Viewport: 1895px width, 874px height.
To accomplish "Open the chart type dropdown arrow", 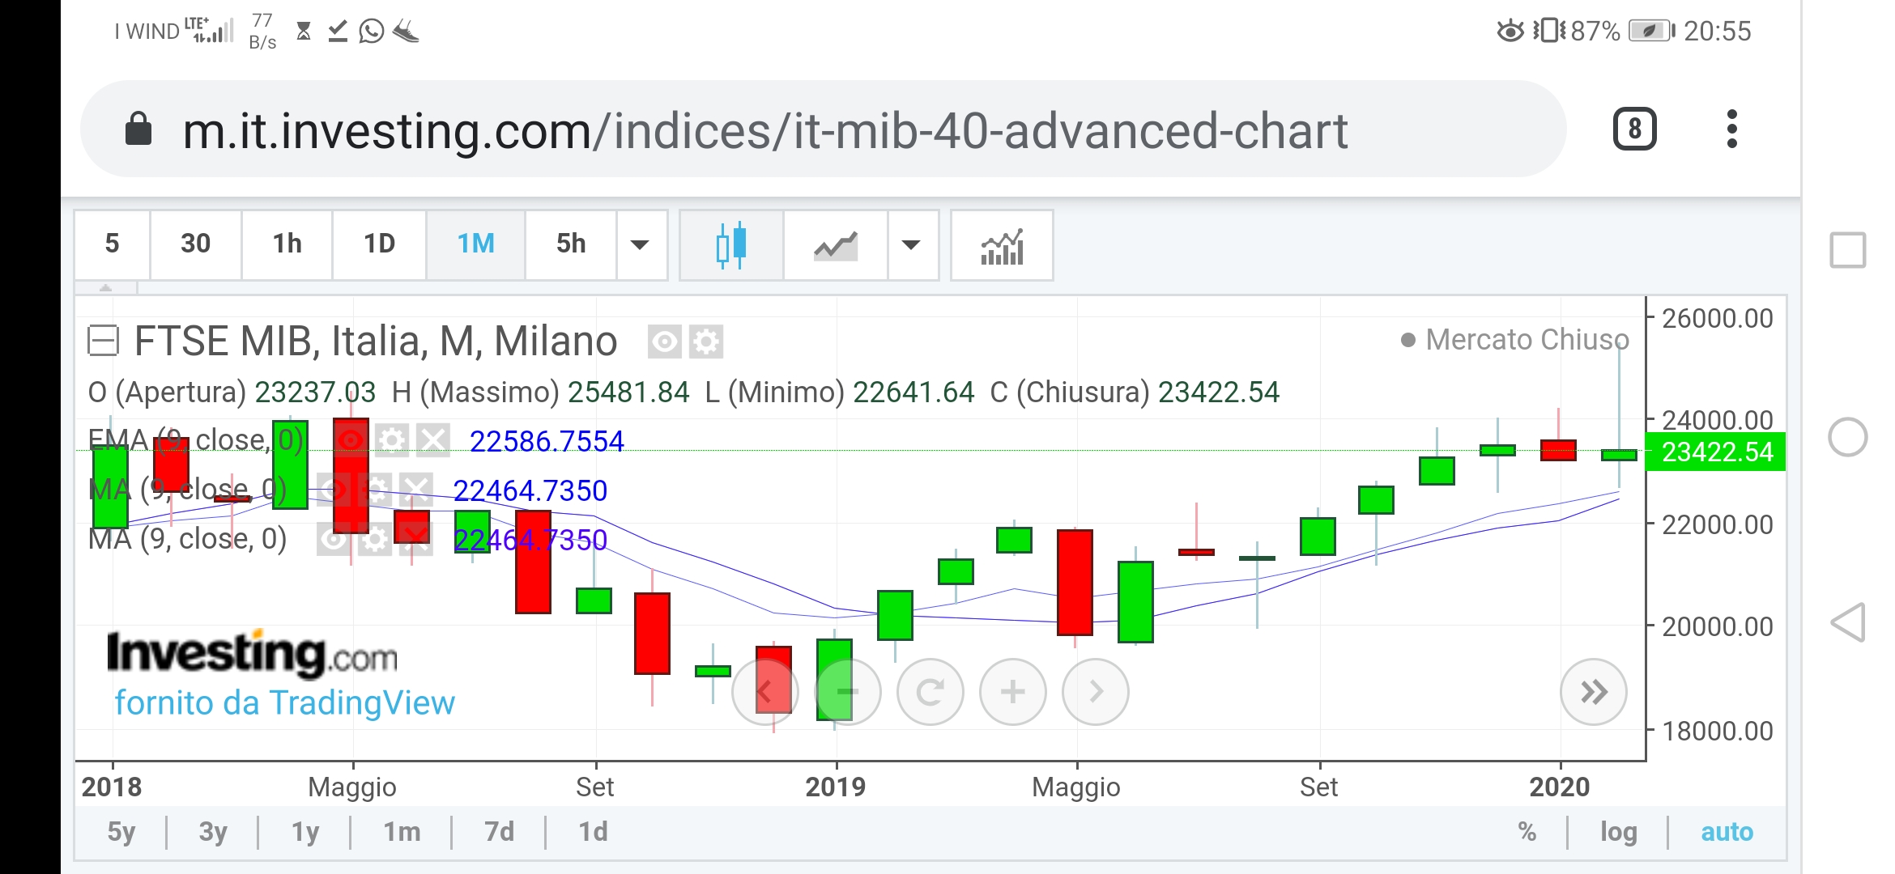I will [x=912, y=245].
